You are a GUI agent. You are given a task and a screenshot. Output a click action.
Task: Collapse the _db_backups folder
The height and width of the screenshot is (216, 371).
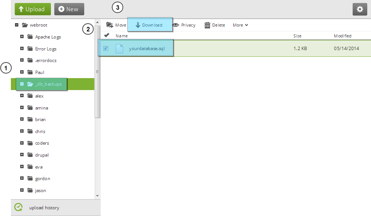click(x=22, y=84)
